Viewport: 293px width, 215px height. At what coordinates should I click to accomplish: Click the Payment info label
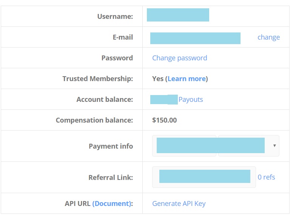click(111, 146)
